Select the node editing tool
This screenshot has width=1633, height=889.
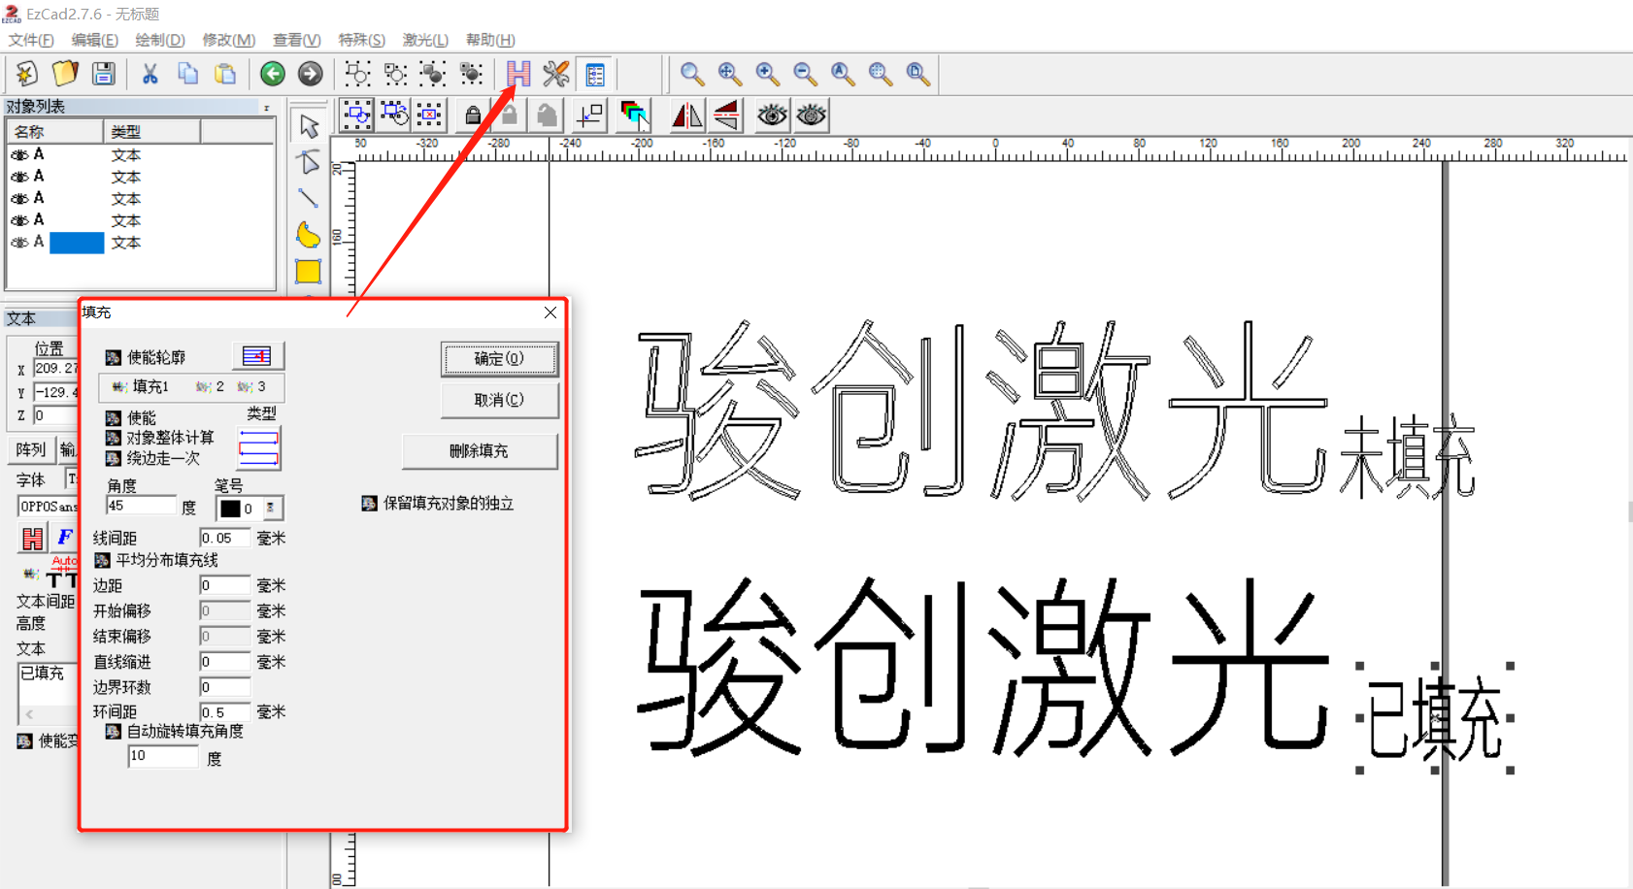point(309,162)
